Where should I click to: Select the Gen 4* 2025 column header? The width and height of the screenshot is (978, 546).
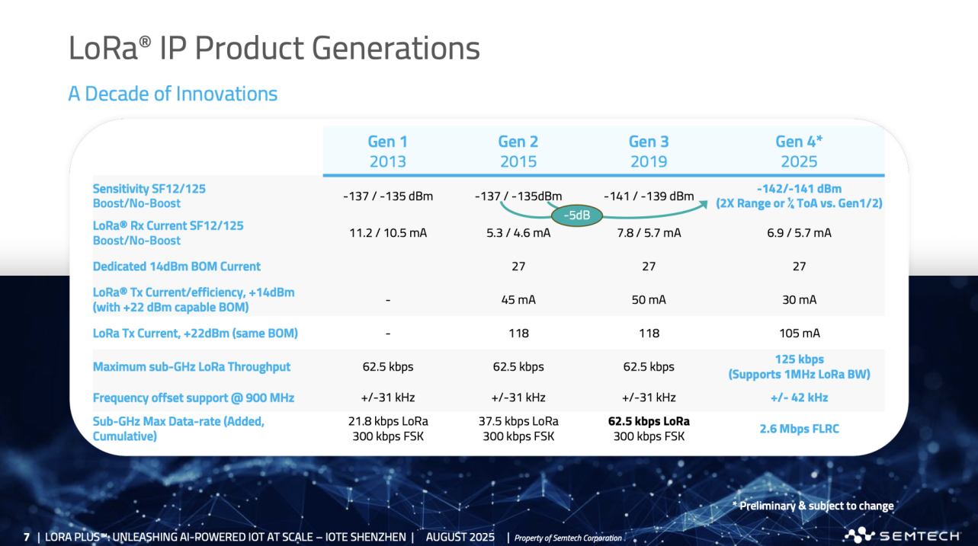click(x=798, y=151)
